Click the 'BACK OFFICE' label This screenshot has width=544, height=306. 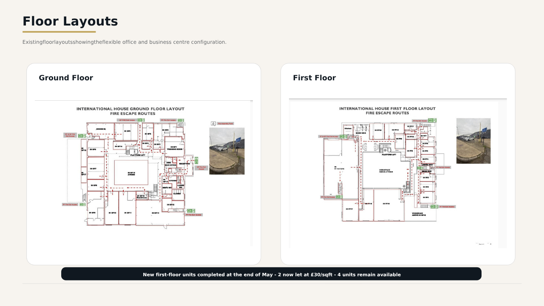coord(170,165)
